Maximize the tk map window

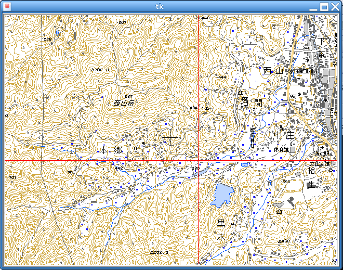pos(324,7)
